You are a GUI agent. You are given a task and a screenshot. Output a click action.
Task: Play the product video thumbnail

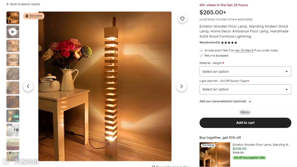(x=13, y=32)
